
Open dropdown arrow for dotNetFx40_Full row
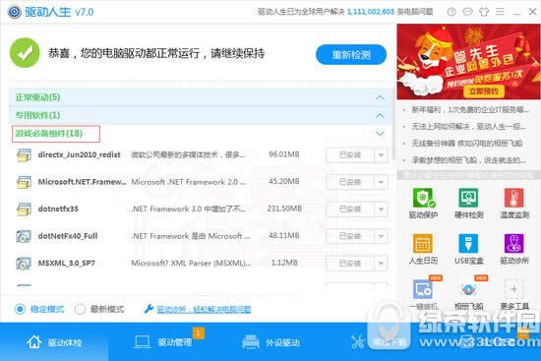tap(381, 236)
